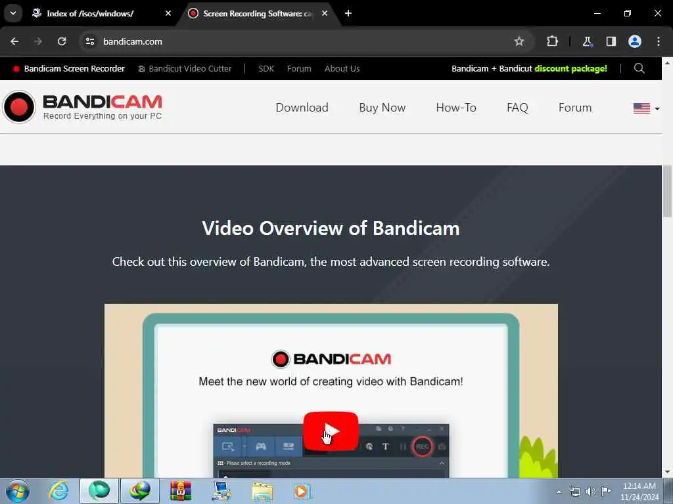The height and width of the screenshot is (504, 673).
Task: View site information icon in address bar
Action: coord(89,41)
